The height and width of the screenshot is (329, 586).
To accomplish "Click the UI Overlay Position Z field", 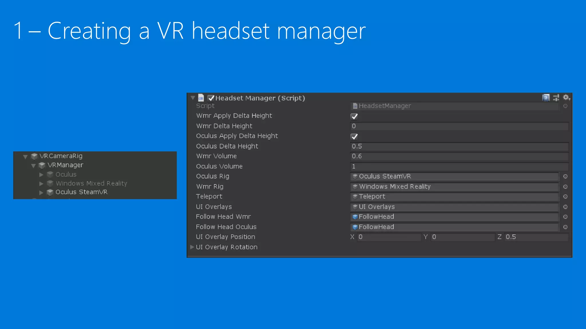I will pyautogui.click(x=536, y=237).
